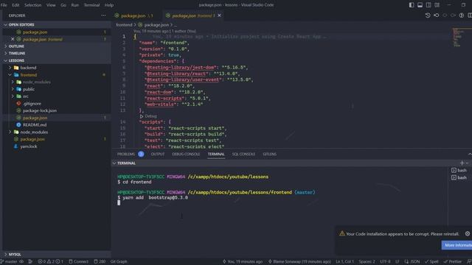Collapse the TERMINAL section header chevron
This screenshot has width=472, height=265.
click(x=114, y=163)
